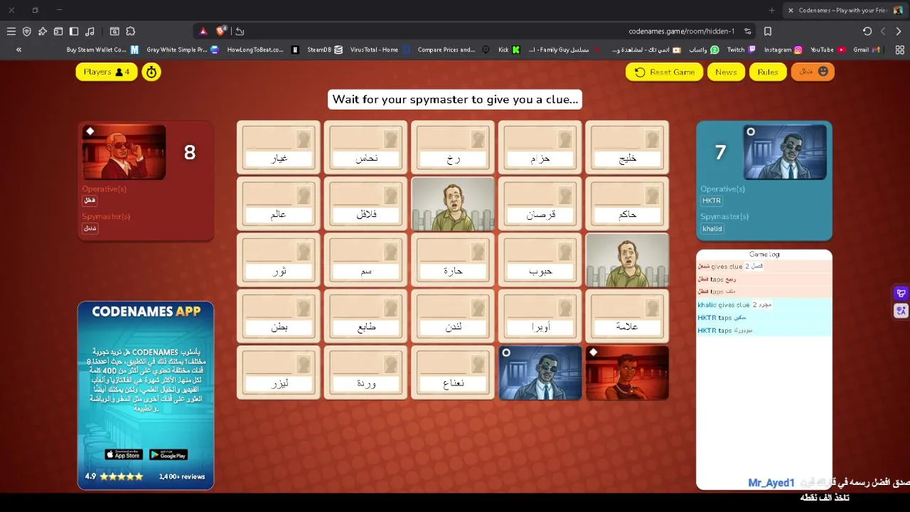Click the screenshot capture toolbar icon
This screenshot has width=910, height=512.
click(114, 31)
